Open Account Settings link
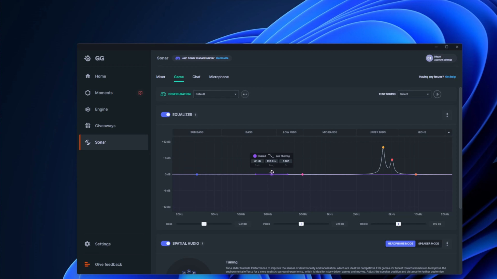 pyautogui.click(x=443, y=60)
